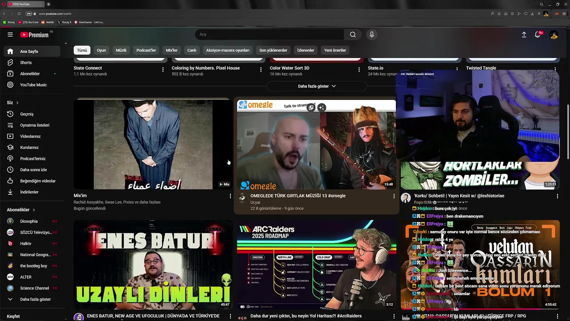Open the GeoGuessr bookmark

pyautogui.click(x=89, y=22)
